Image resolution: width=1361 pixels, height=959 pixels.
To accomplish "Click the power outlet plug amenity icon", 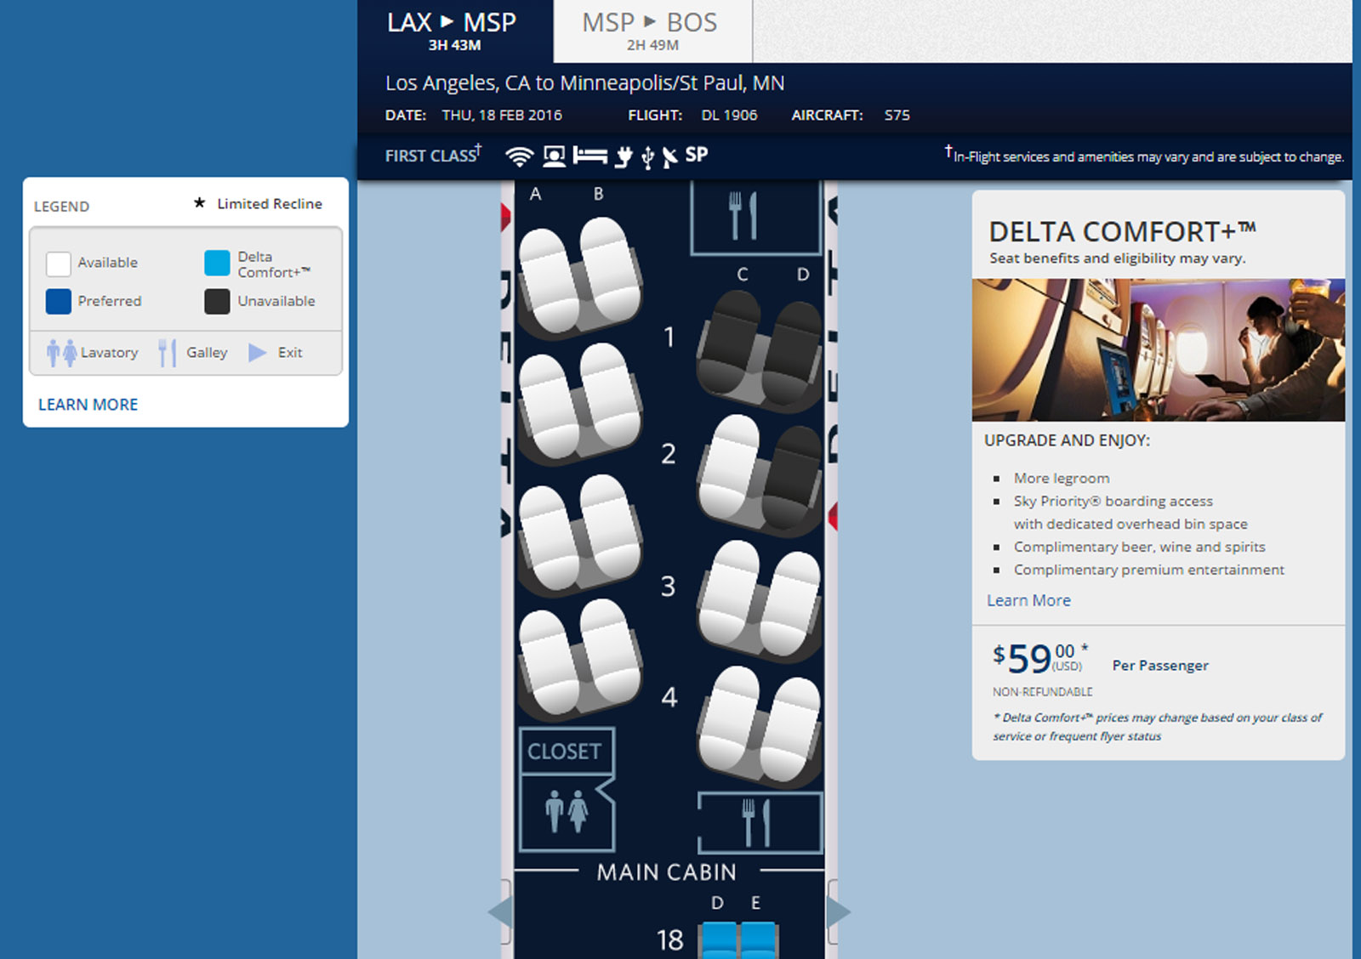I will [624, 156].
